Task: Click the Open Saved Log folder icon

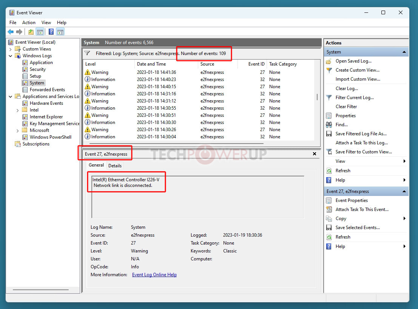Action: [x=329, y=61]
